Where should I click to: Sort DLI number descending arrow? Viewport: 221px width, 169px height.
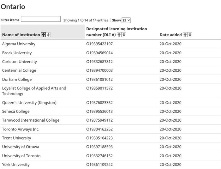pos(124,35)
